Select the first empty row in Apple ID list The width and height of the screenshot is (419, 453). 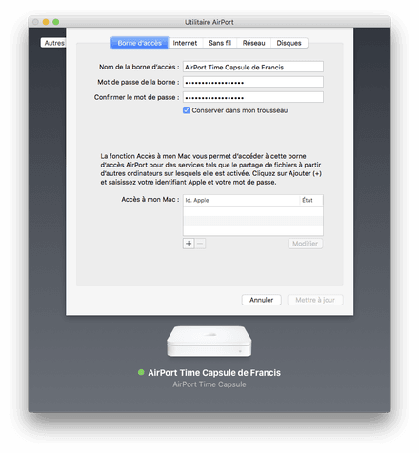tap(253, 211)
